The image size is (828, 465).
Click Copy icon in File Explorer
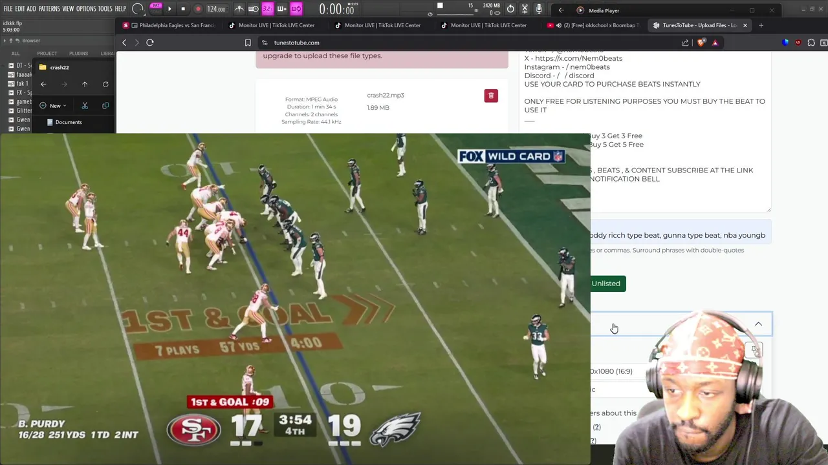105,105
